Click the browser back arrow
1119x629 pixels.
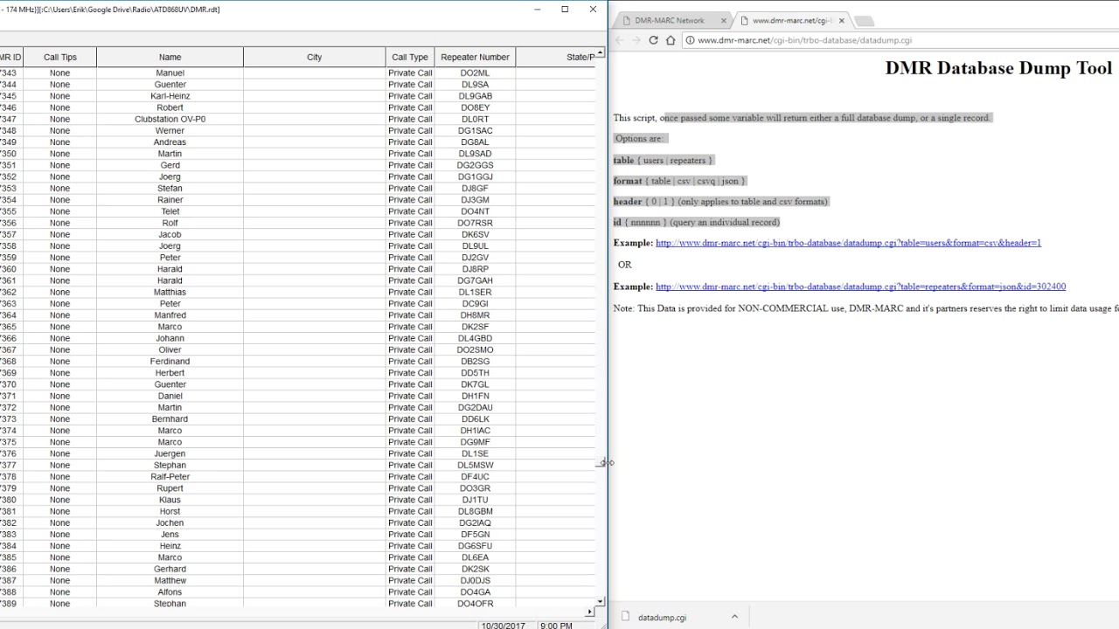619,40
